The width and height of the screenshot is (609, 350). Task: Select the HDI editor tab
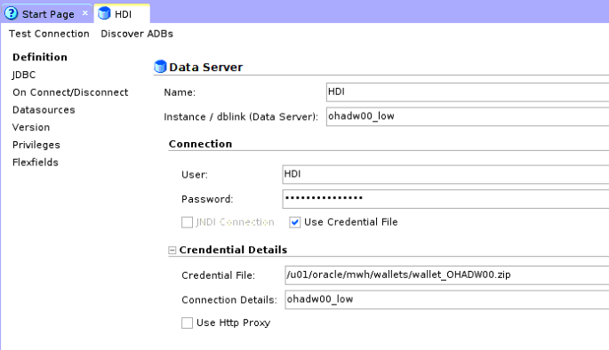pos(122,14)
